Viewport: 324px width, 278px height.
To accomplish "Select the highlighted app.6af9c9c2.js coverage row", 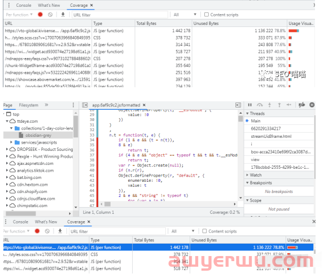I will point(158,247).
